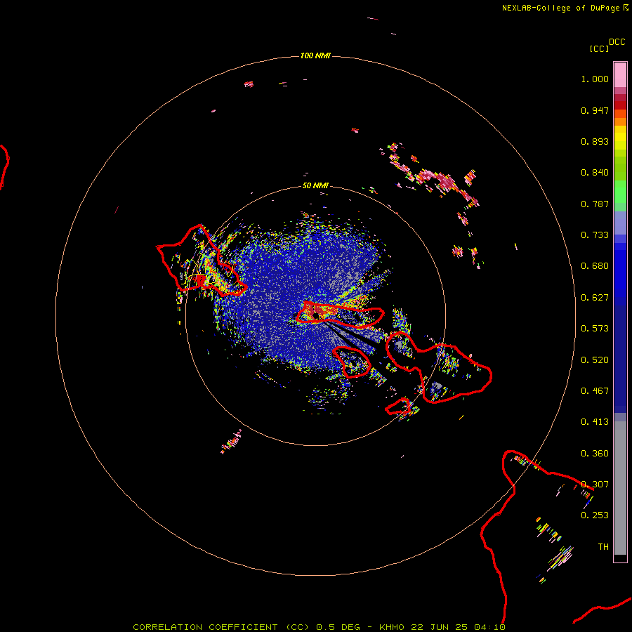632x632 pixels.
Task: Click the [CC] units label above legend
Action: coord(599,48)
